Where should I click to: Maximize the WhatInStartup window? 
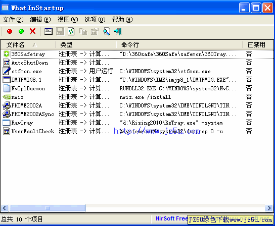[256, 8]
